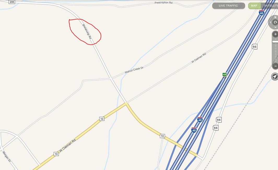
Task: Click the W Oatman Rd yellow road label
Action: (67, 146)
